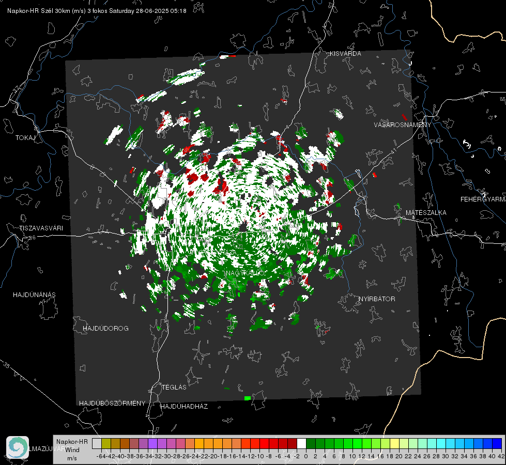Click the HAJDÚDOROG city label
The image size is (506, 465).
tap(105, 329)
